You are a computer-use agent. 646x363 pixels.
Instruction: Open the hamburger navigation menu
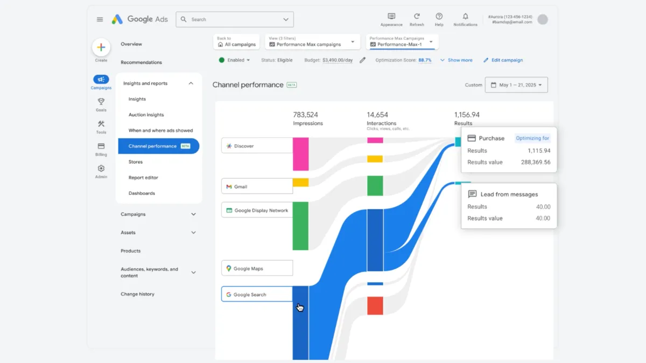coord(100,19)
